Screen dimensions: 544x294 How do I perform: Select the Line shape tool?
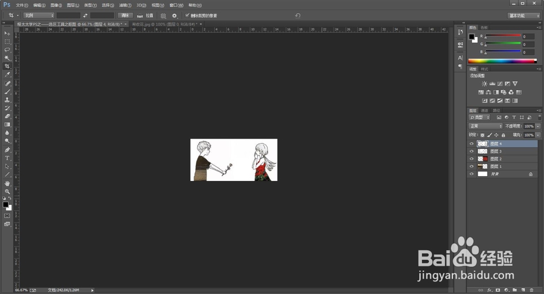(7, 174)
